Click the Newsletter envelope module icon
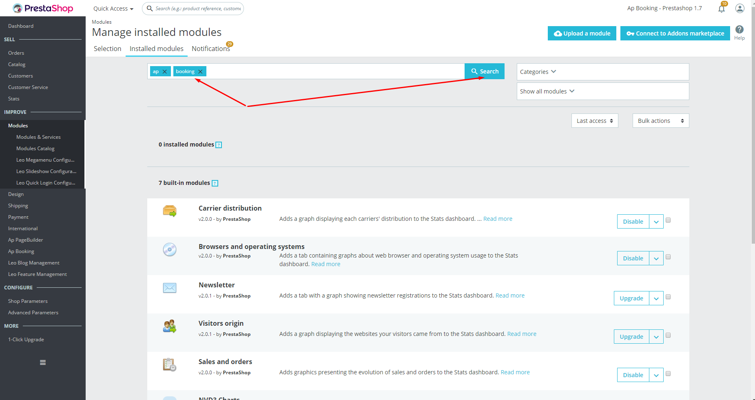755x400 pixels. point(170,288)
